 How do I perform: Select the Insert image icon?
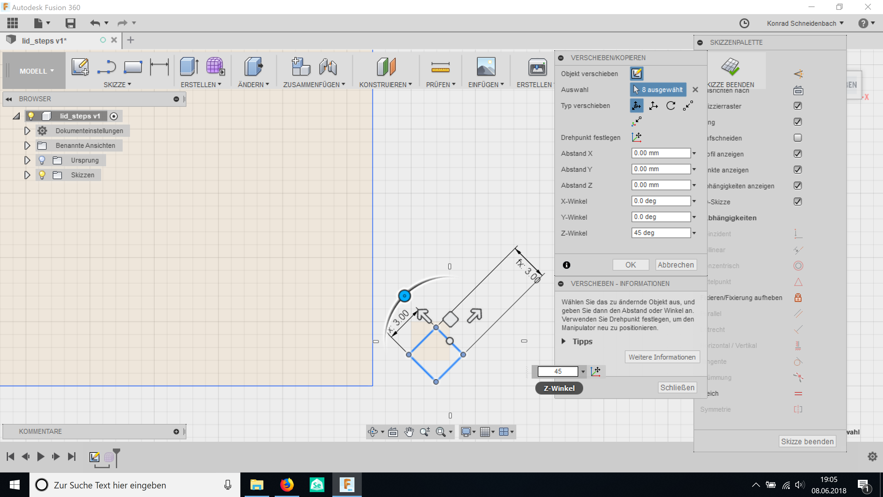486,66
